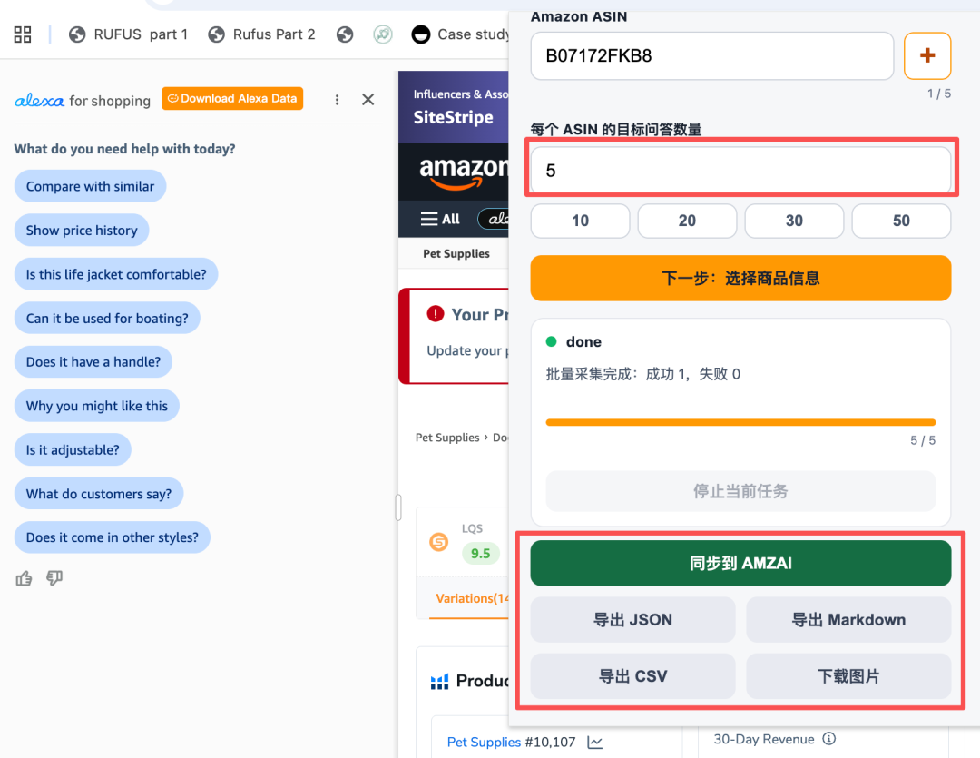
Task: Click the Pet Supplies rank link
Action: click(484, 743)
